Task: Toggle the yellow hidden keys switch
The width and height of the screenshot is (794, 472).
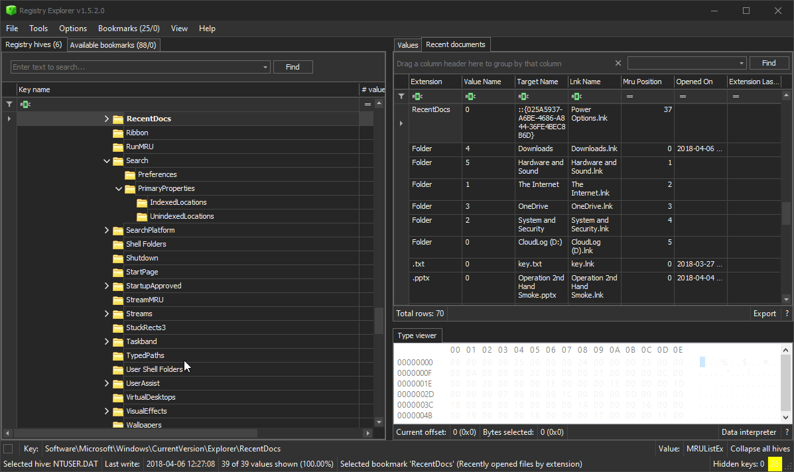Action: (x=774, y=463)
